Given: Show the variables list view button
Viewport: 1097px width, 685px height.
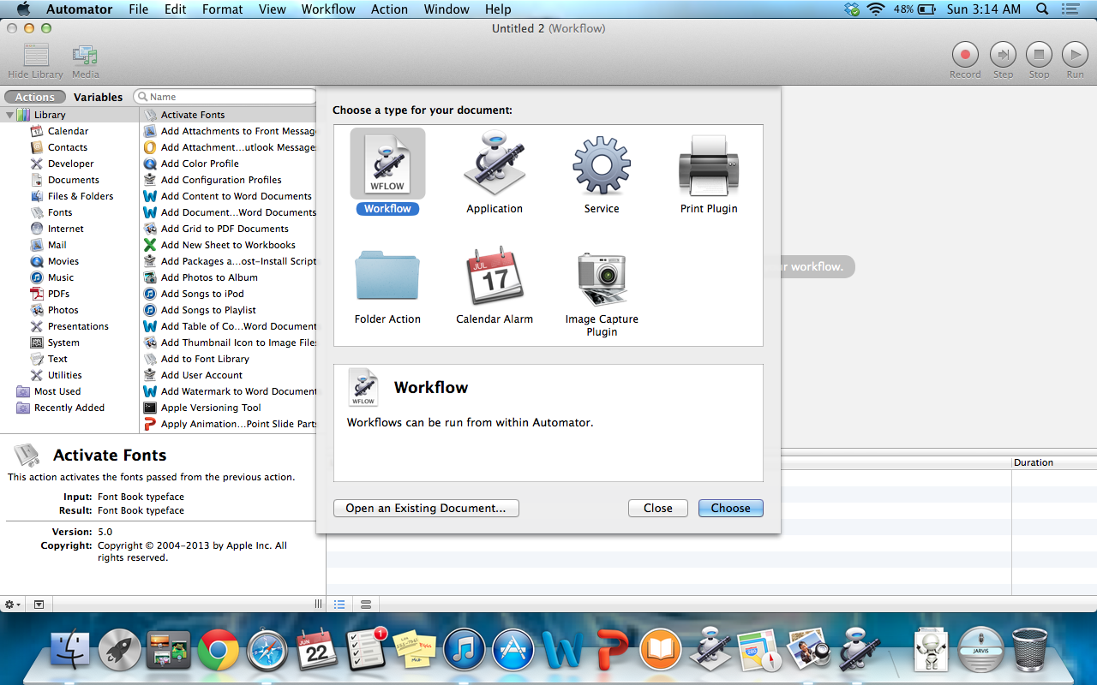Looking at the screenshot, I should (x=366, y=605).
